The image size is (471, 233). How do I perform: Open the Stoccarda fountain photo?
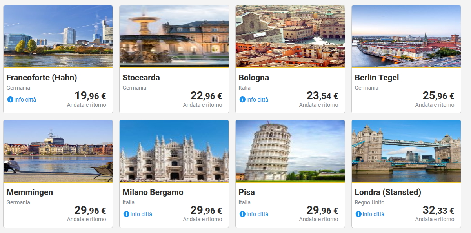(174, 36)
